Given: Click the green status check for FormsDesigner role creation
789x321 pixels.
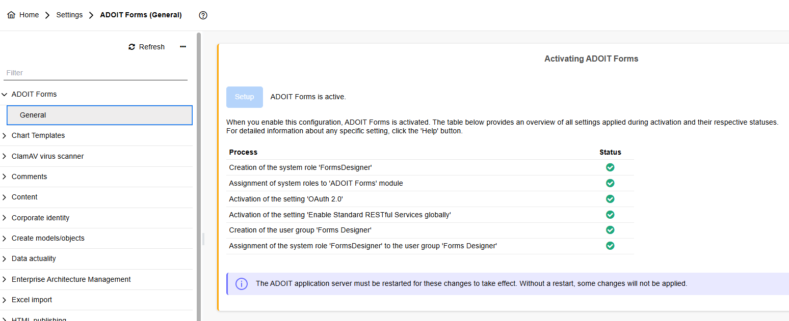Looking at the screenshot, I should [610, 167].
